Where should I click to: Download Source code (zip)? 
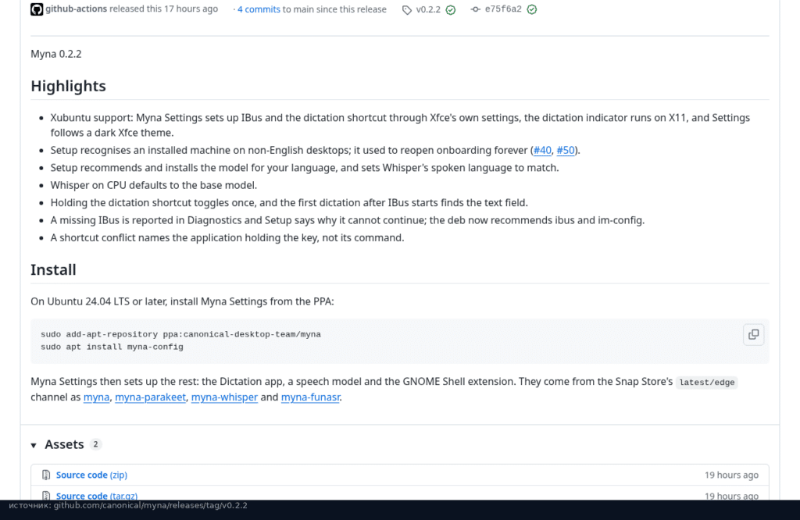[92, 475]
